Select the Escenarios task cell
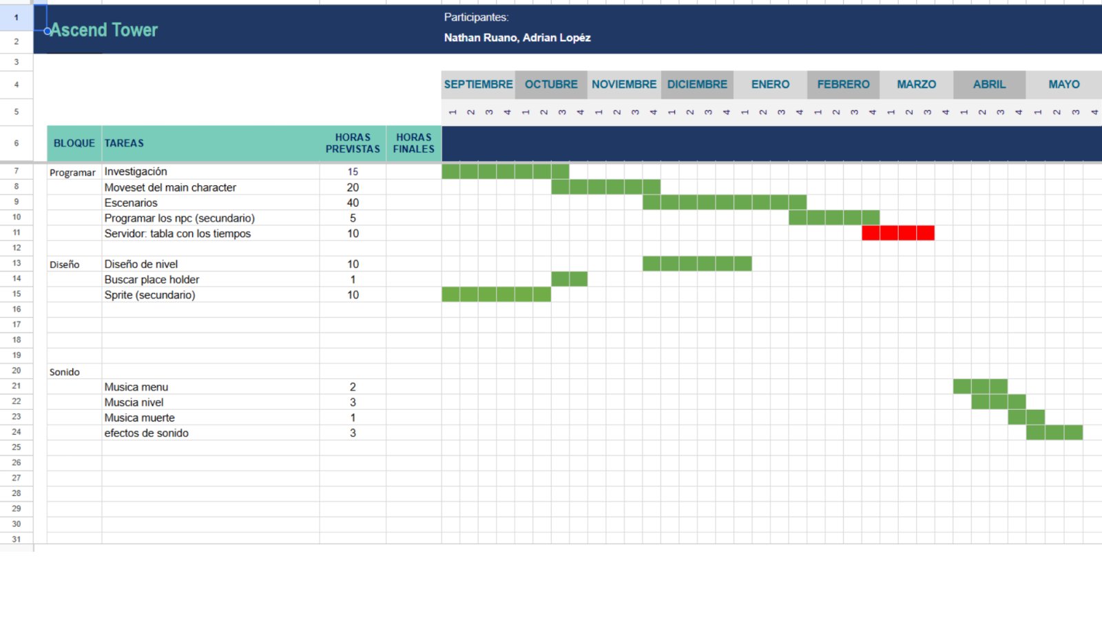The width and height of the screenshot is (1102, 620). point(211,203)
